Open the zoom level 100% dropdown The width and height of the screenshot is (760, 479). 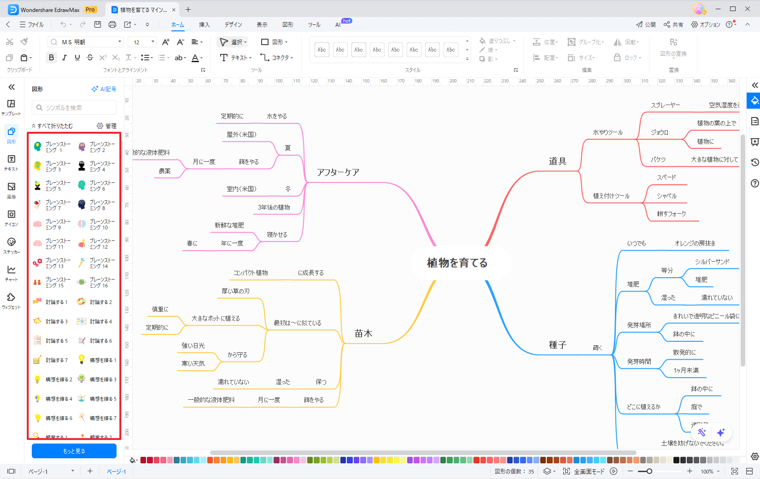710,471
